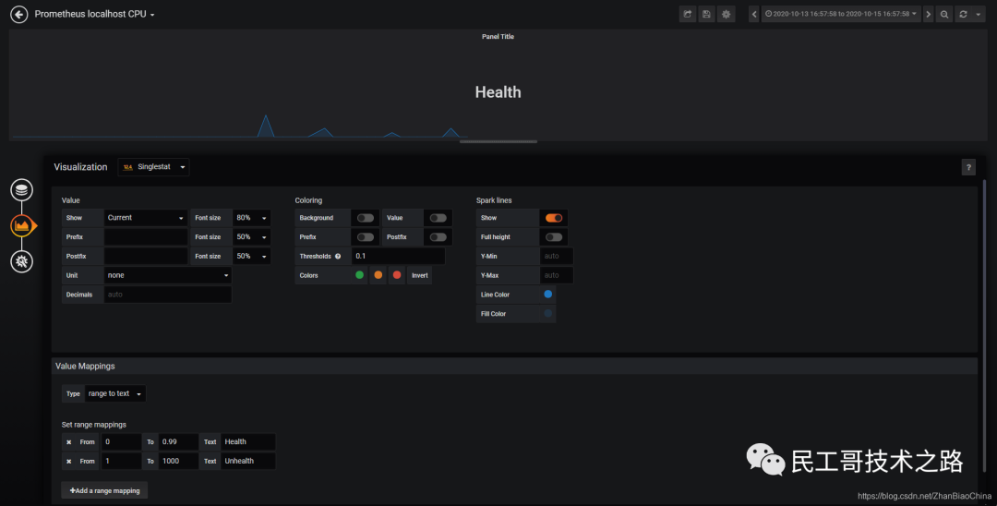Save dashboard using the floppy disk icon
This screenshot has height=506, width=997.
706,14
